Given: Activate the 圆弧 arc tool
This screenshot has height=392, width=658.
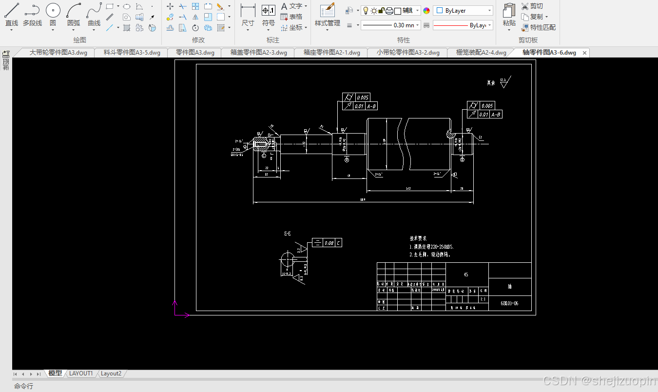Looking at the screenshot, I should click(x=74, y=15).
